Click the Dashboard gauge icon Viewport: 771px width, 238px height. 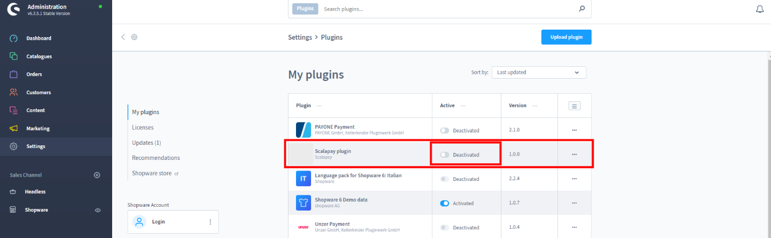pos(14,38)
